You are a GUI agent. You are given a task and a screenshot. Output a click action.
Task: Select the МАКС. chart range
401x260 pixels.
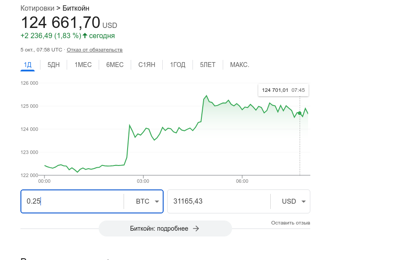[x=240, y=65]
